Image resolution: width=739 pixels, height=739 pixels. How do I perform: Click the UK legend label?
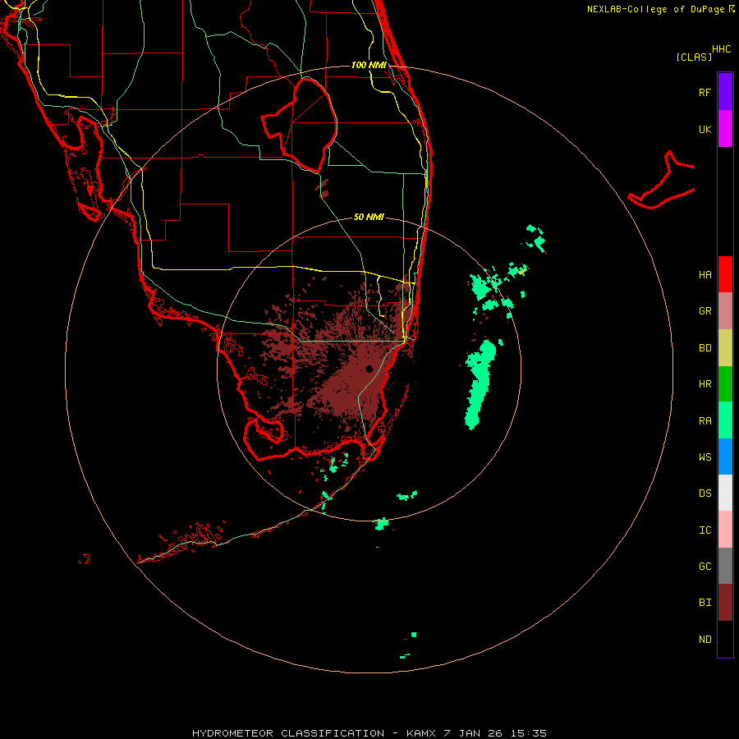point(705,129)
